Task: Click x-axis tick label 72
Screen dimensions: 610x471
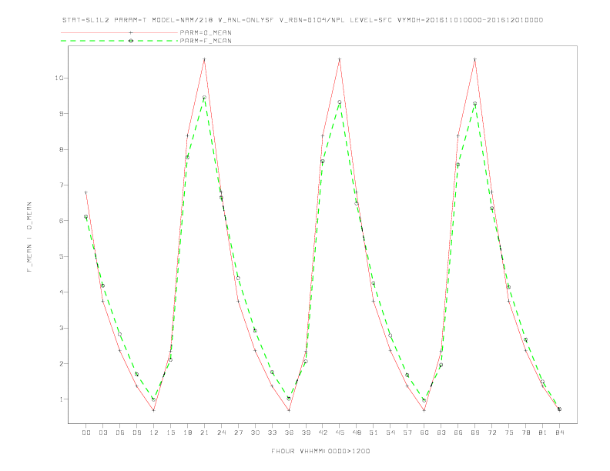Action: pos(491,433)
